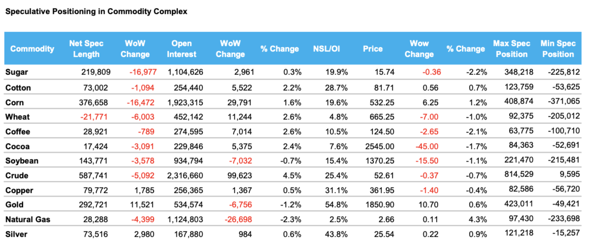Select Corn open interest 1,923,315
This screenshot has height=242, width=590.
(x=185, y=102)
